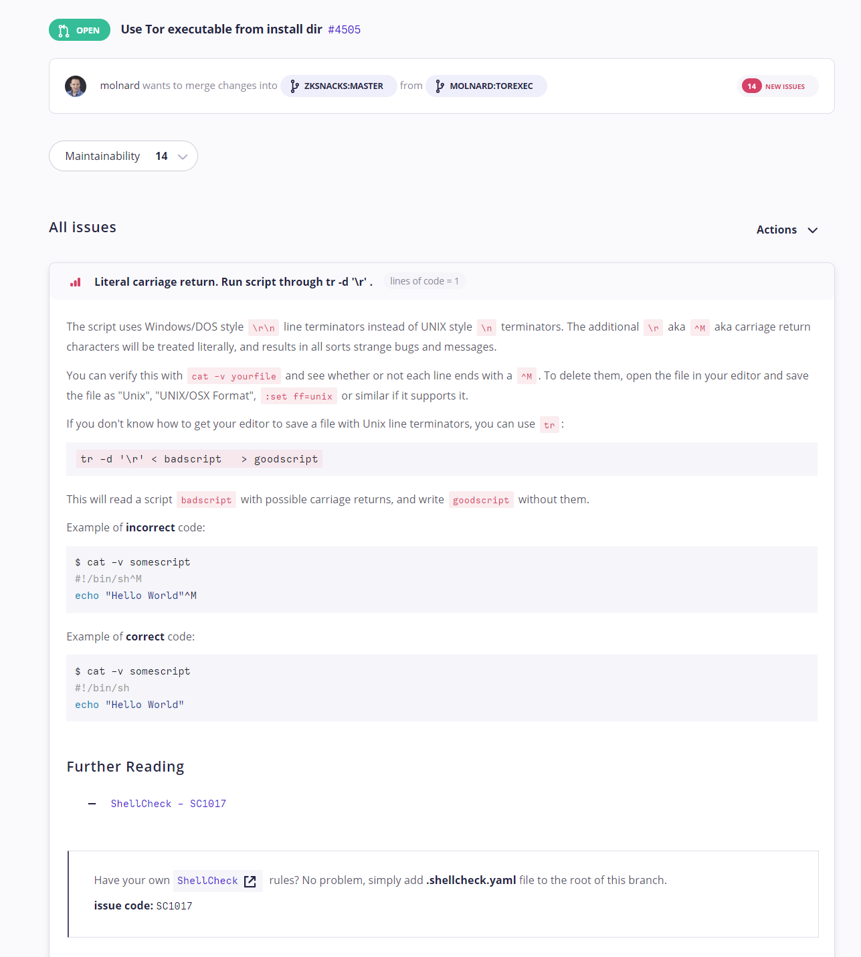Open pull request link #4505
Image resolution: width=861 pixels, height=957 pixels.
coord(345,29)
